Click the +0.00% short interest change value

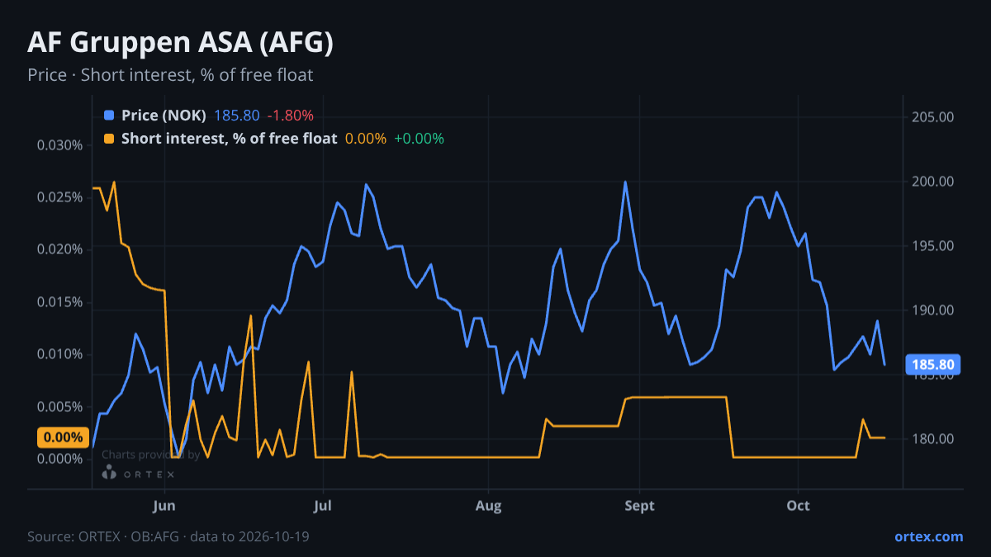pos(419,139)
